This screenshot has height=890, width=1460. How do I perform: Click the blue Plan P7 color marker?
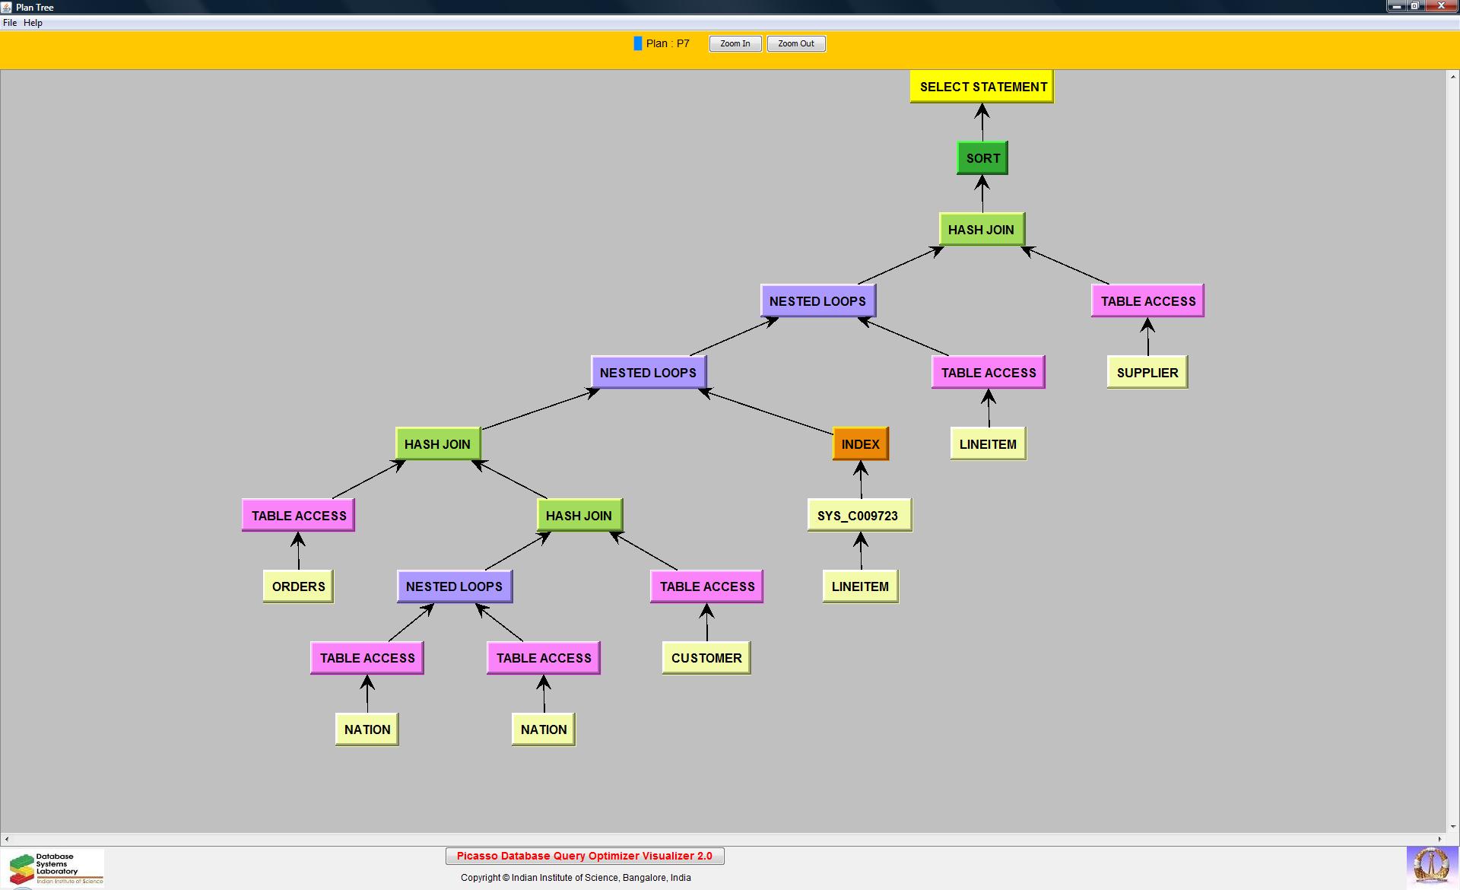point(637,44)
